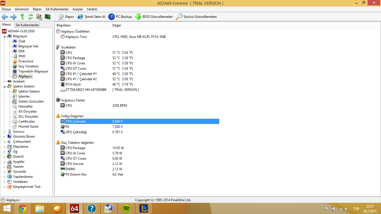Open the Rapor toolbar button
Image resolution: width=381 pixels, height=214 pixels.
(66, 17)
